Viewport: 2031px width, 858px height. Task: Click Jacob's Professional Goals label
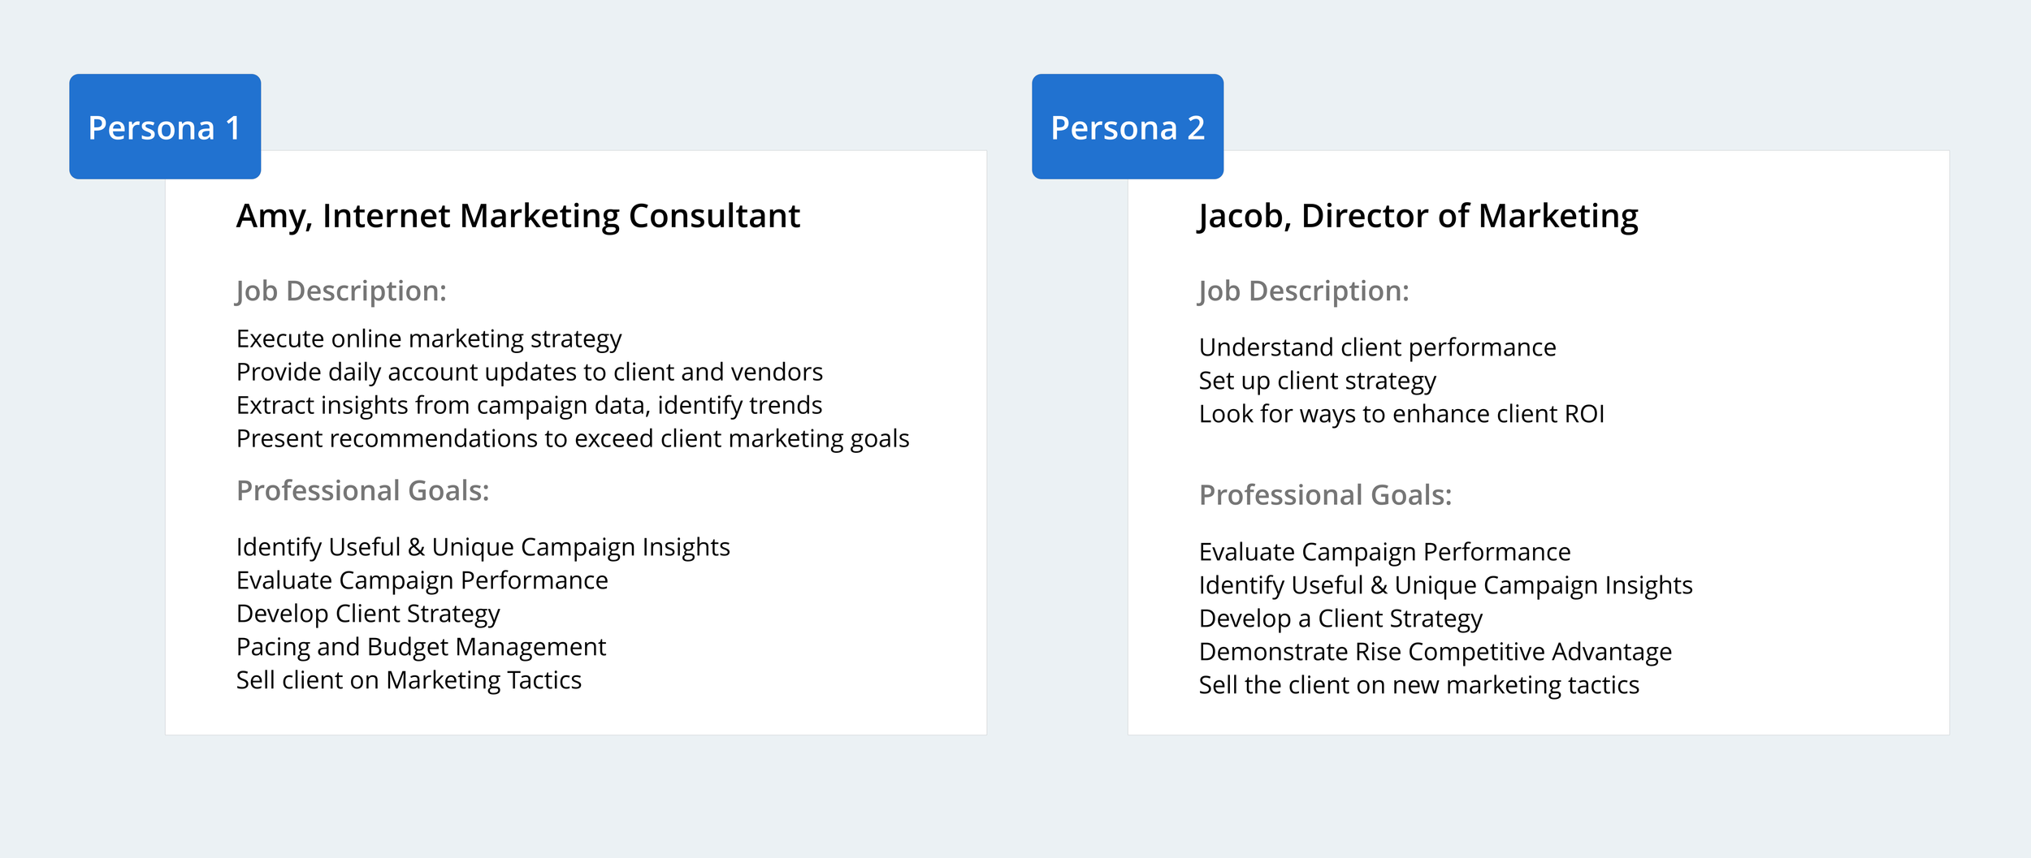(1326, 495)
